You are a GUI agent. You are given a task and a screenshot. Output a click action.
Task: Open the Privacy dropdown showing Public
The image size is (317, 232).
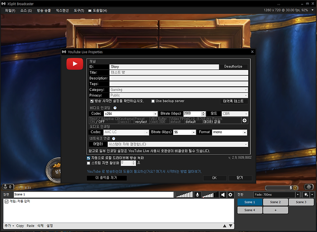coord(179,96)
